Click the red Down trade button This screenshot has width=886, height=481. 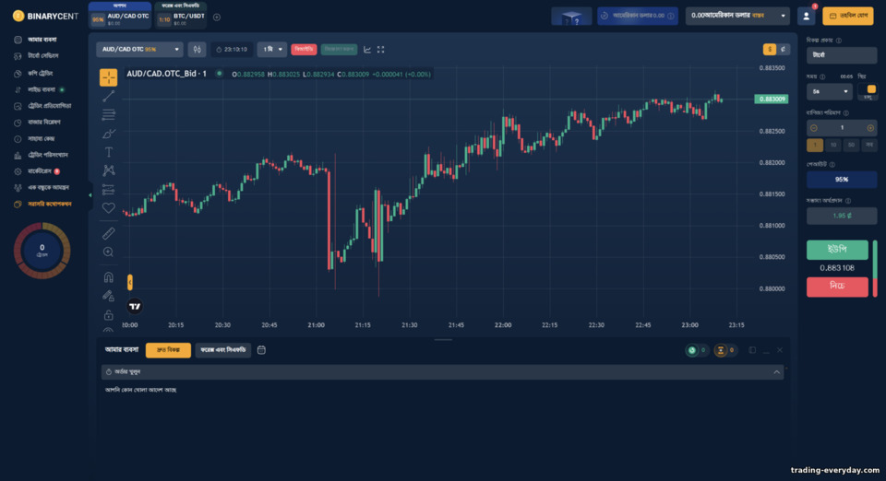pyautogui.click(x=837, y=287)
